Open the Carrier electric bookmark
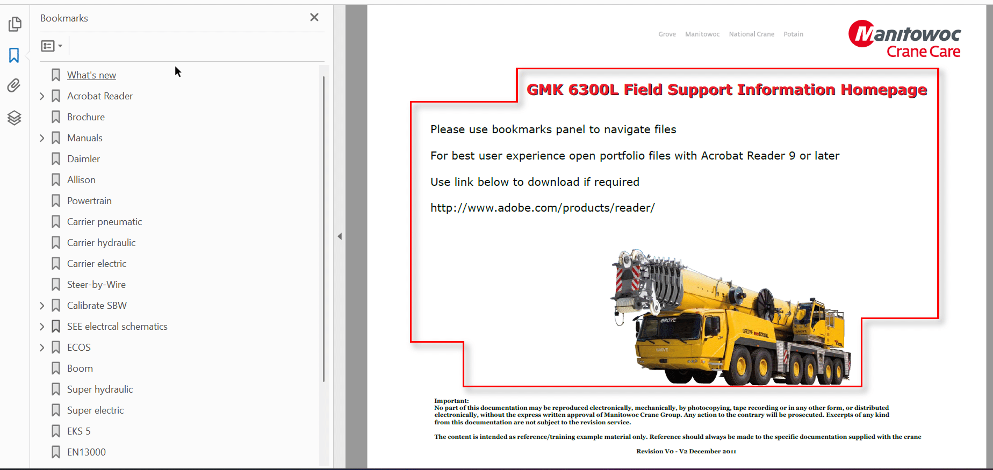 point(97,264)
